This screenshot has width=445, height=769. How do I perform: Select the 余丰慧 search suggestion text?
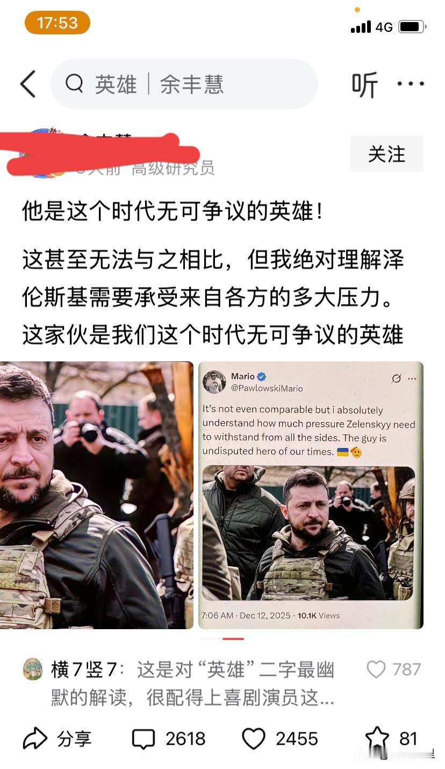191,84
